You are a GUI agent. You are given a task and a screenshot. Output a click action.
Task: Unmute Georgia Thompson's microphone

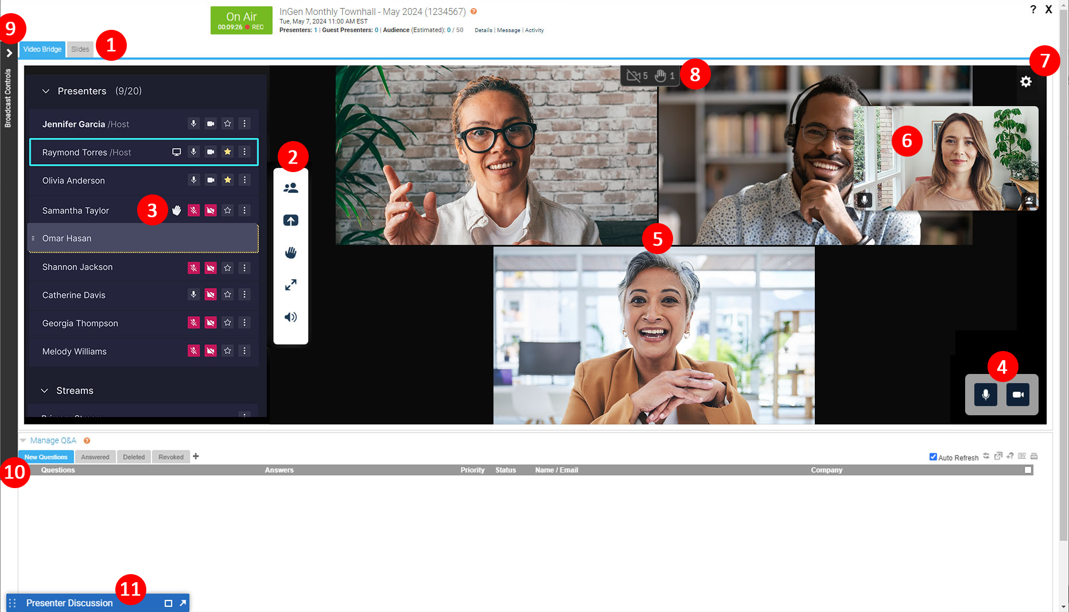click(194, 323)
